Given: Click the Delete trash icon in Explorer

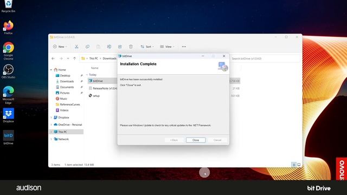Looking at the screenshot, I should pos(131,47).
